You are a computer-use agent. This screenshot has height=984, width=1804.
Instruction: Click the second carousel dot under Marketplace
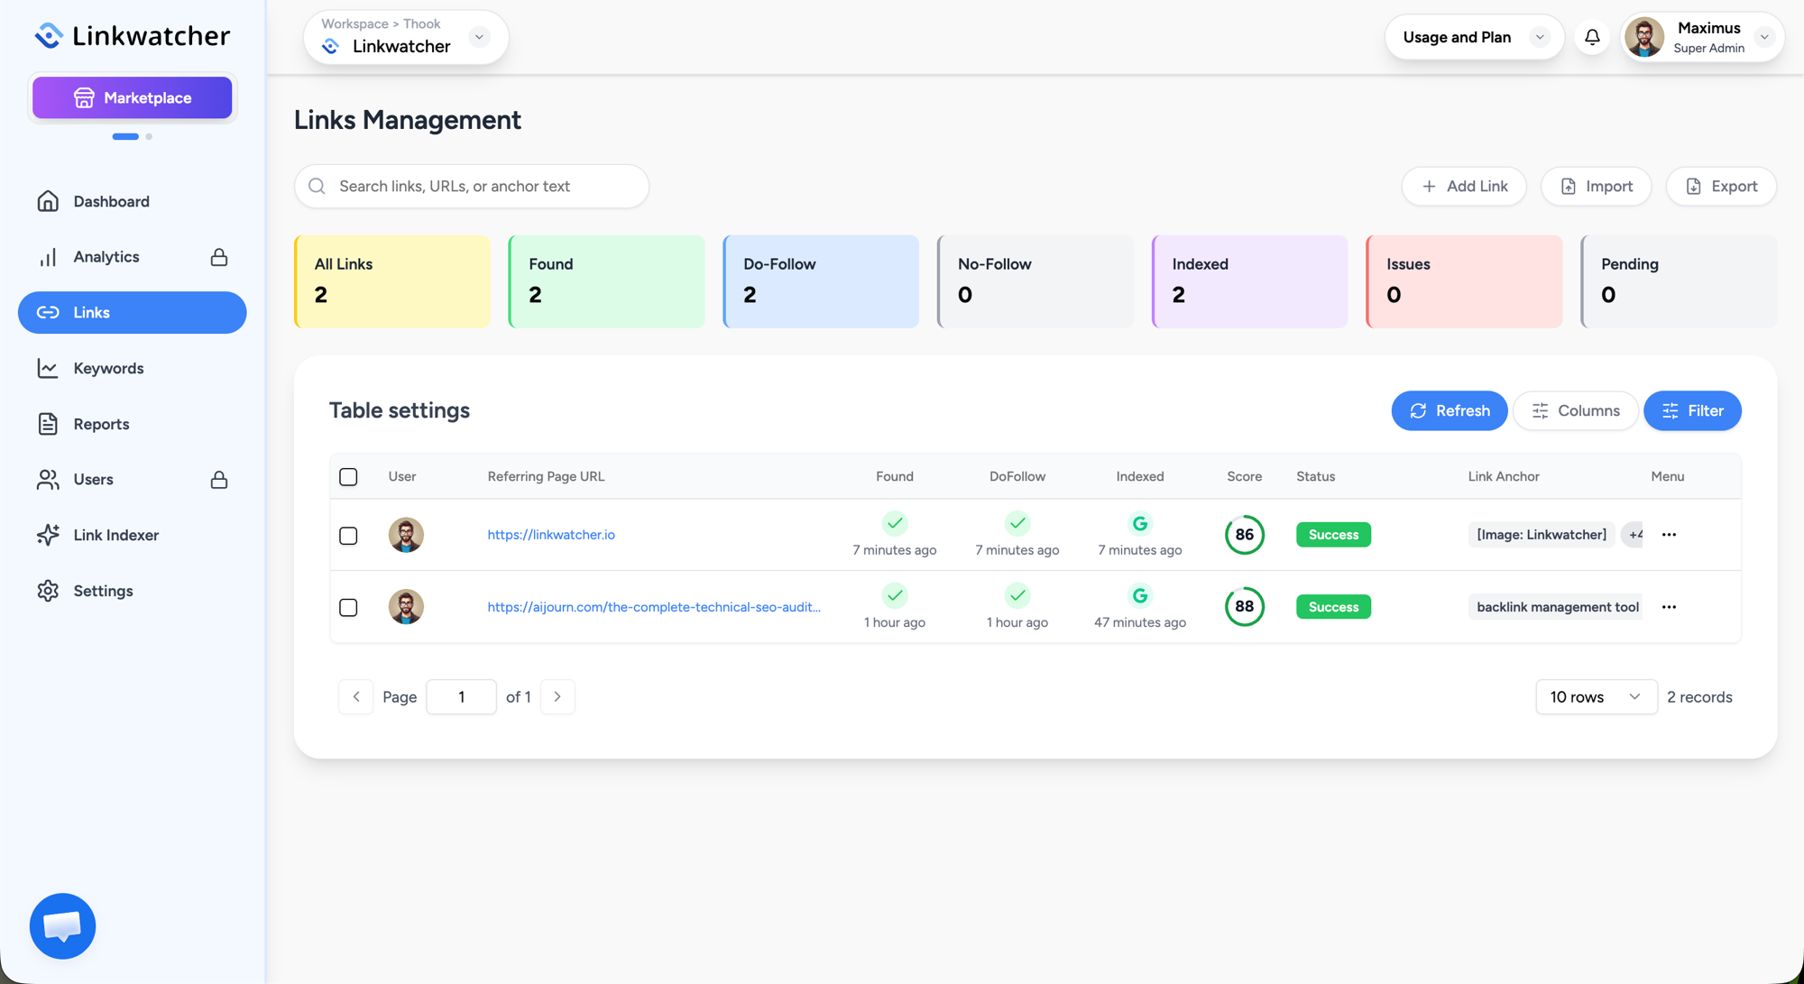149,136
